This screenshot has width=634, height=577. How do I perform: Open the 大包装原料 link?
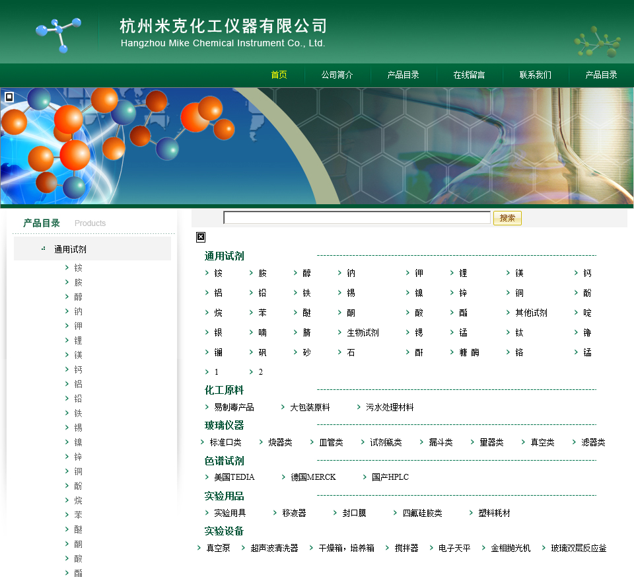point(310,407)
